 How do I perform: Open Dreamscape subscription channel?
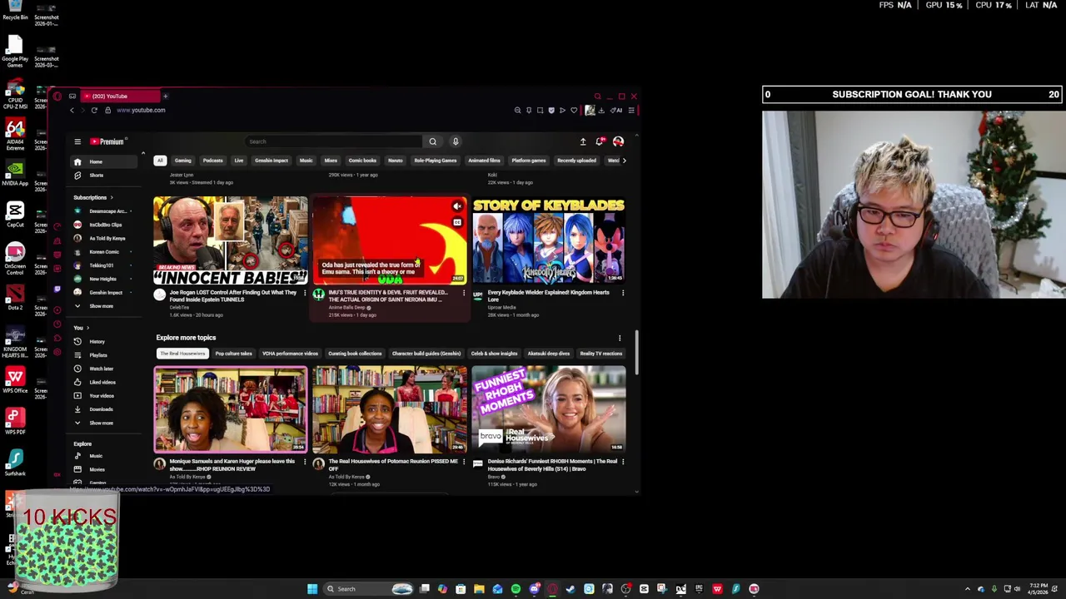click(x=102, y=211)
